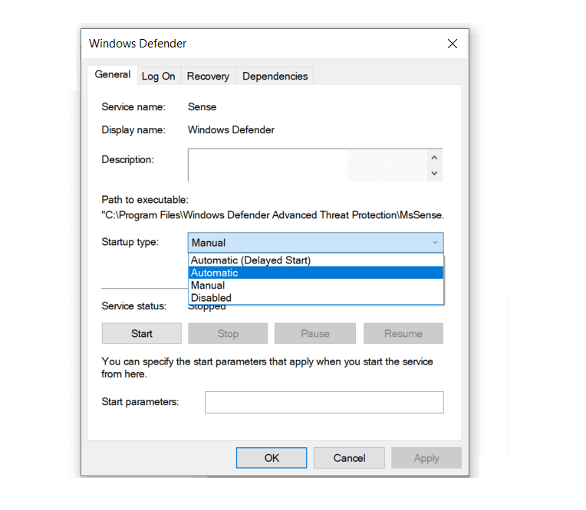
Task: Collapse the Startup type combo box
Action: tap(316, 243)
